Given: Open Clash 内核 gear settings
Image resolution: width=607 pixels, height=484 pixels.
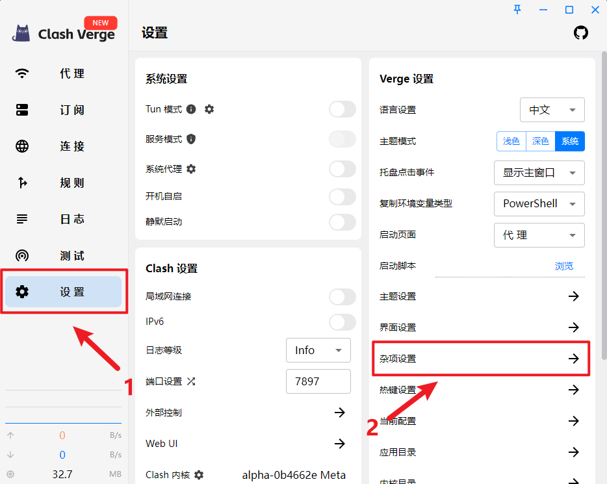Looking at the screenshot, I should point(199,475).
